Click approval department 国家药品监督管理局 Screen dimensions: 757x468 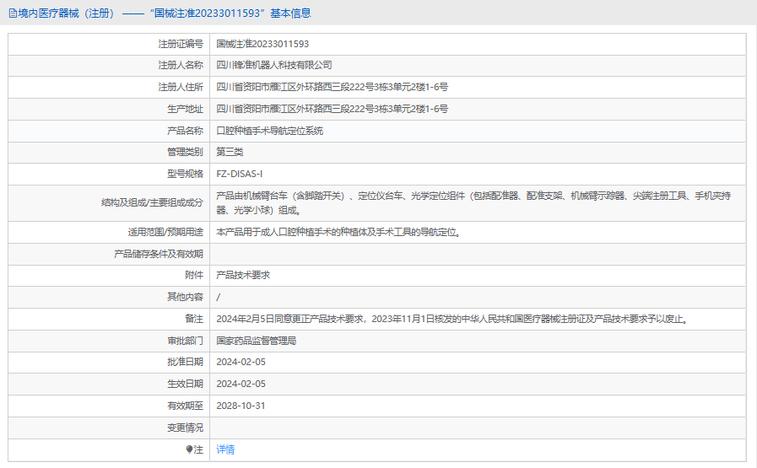(x=257, y=341)
